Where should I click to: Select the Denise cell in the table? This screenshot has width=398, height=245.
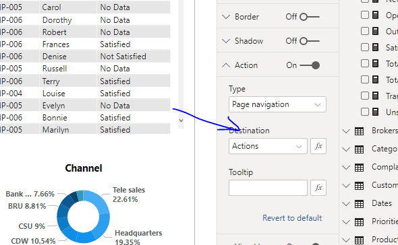[55, 57]
